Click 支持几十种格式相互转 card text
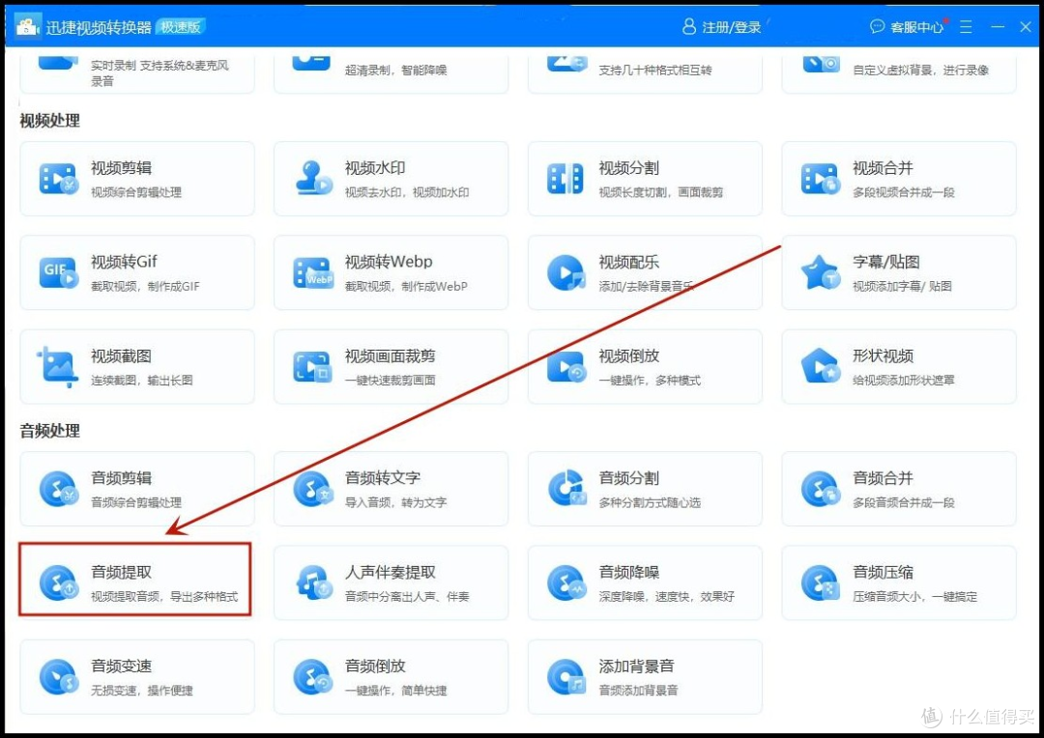Viewport: 1044px width, 738px height. point(655,70)
